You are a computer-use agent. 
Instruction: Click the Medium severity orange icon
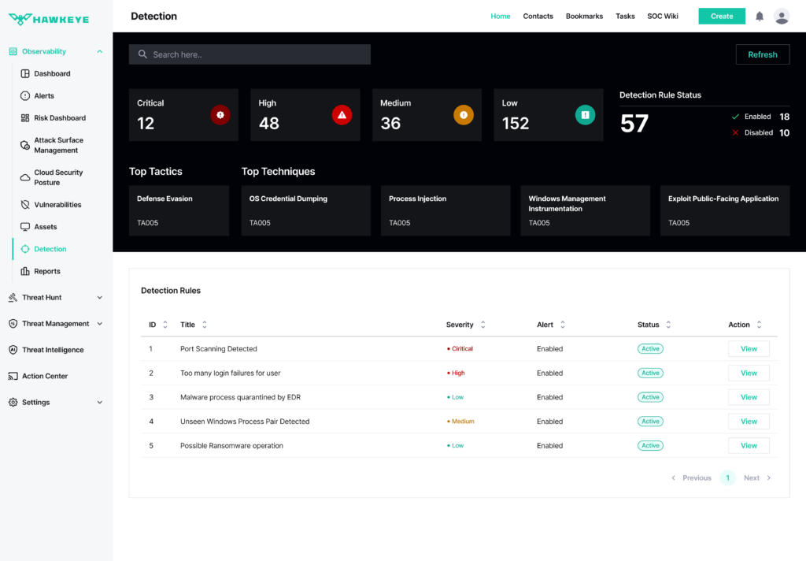click(x=463, y=115)
